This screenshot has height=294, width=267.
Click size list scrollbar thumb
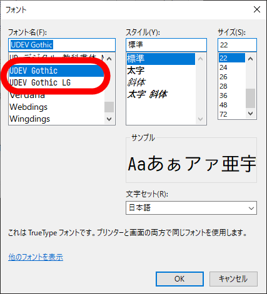(x=251, y=98)
